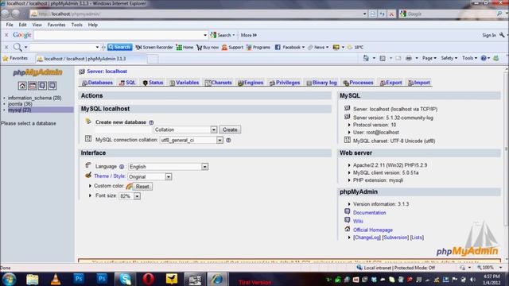Open the Engines tab
This screenshot has width=509, height=286.
pos(251,83)
